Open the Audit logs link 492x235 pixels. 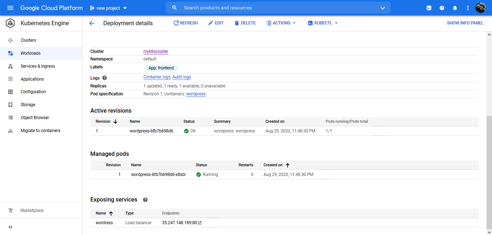[182, 77]
